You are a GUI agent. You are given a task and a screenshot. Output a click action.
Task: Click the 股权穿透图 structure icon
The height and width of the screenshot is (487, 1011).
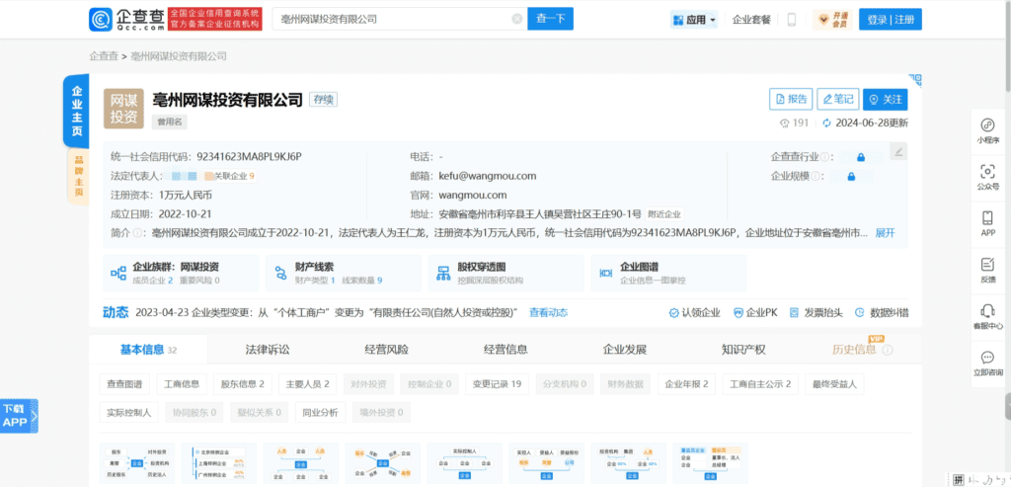pyautogui.click(x=443, y=273)
